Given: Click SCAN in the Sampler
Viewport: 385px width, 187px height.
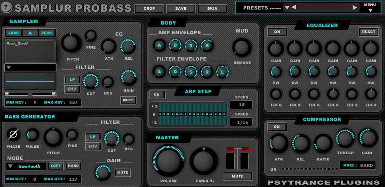Looking at the screenshot, I should point(47,33).
